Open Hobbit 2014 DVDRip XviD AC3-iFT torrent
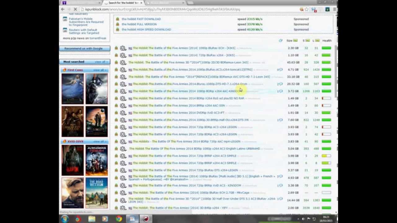397x223 pixels. coord(179,113)
